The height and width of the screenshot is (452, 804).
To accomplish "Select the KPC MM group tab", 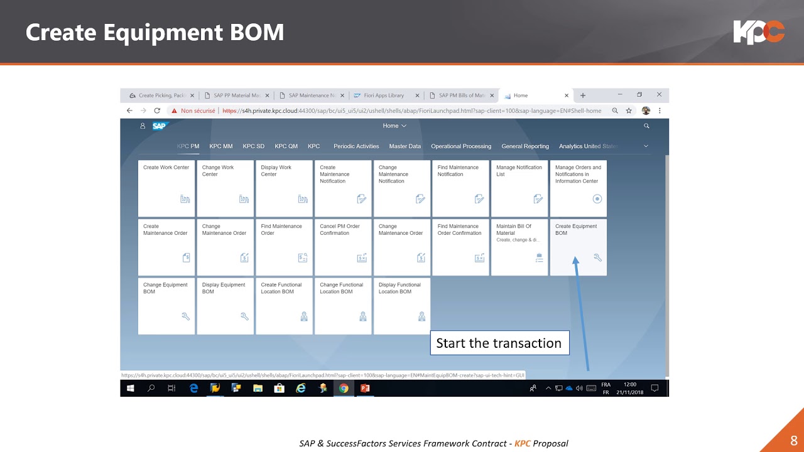I will tap(221, 146).
